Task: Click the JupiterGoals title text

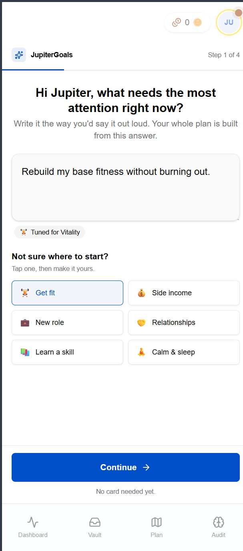Action: pos(52,55)
